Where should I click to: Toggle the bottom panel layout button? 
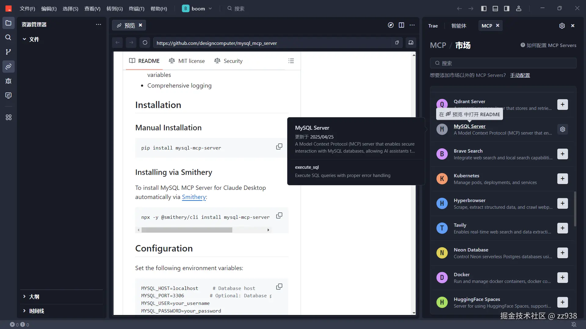tap(495, 9)
